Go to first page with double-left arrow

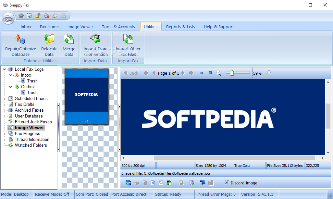(x=146, y=73)
